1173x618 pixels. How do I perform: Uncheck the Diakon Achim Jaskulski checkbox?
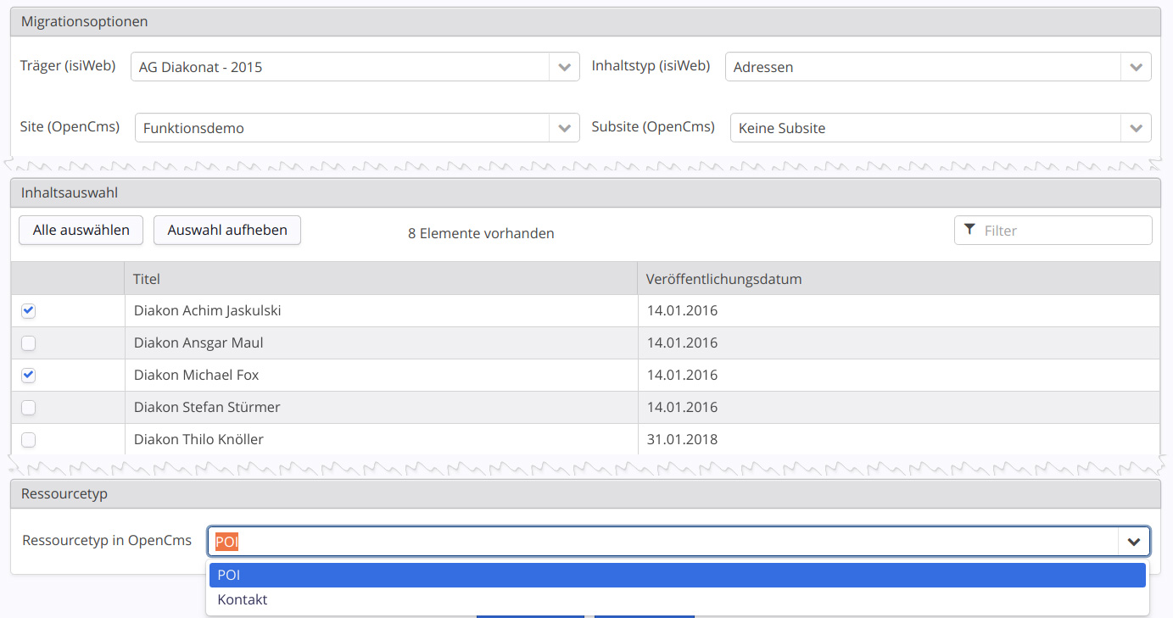pos(29,311)
